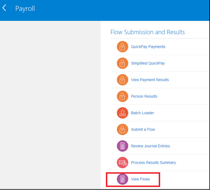
Task: Open the Simplified QuickPay link
Action: pos(148,63)
